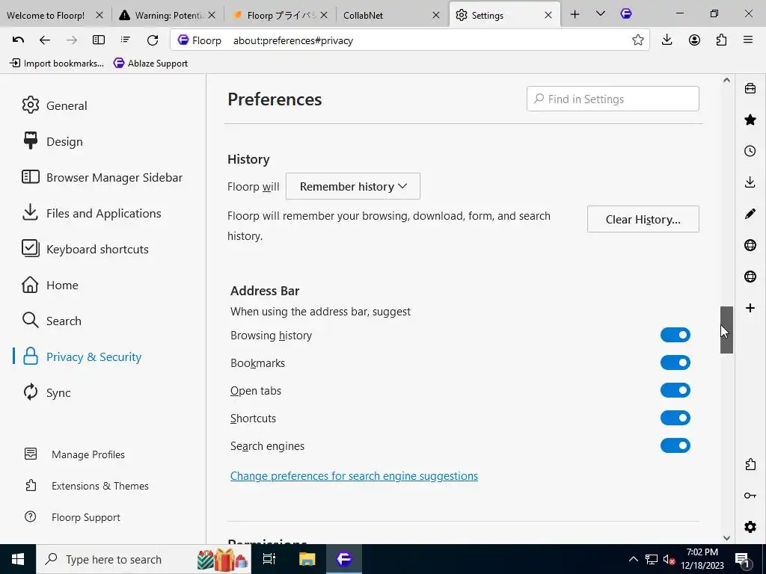Open passwords key icon in right sidebar
Screen dimensions: 766x574
pyautogui.click(x=750, y=496)
